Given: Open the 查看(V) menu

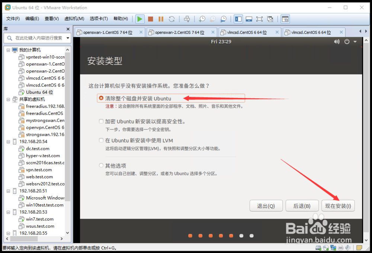Looking at the screenshot, I should coord(52,19).
